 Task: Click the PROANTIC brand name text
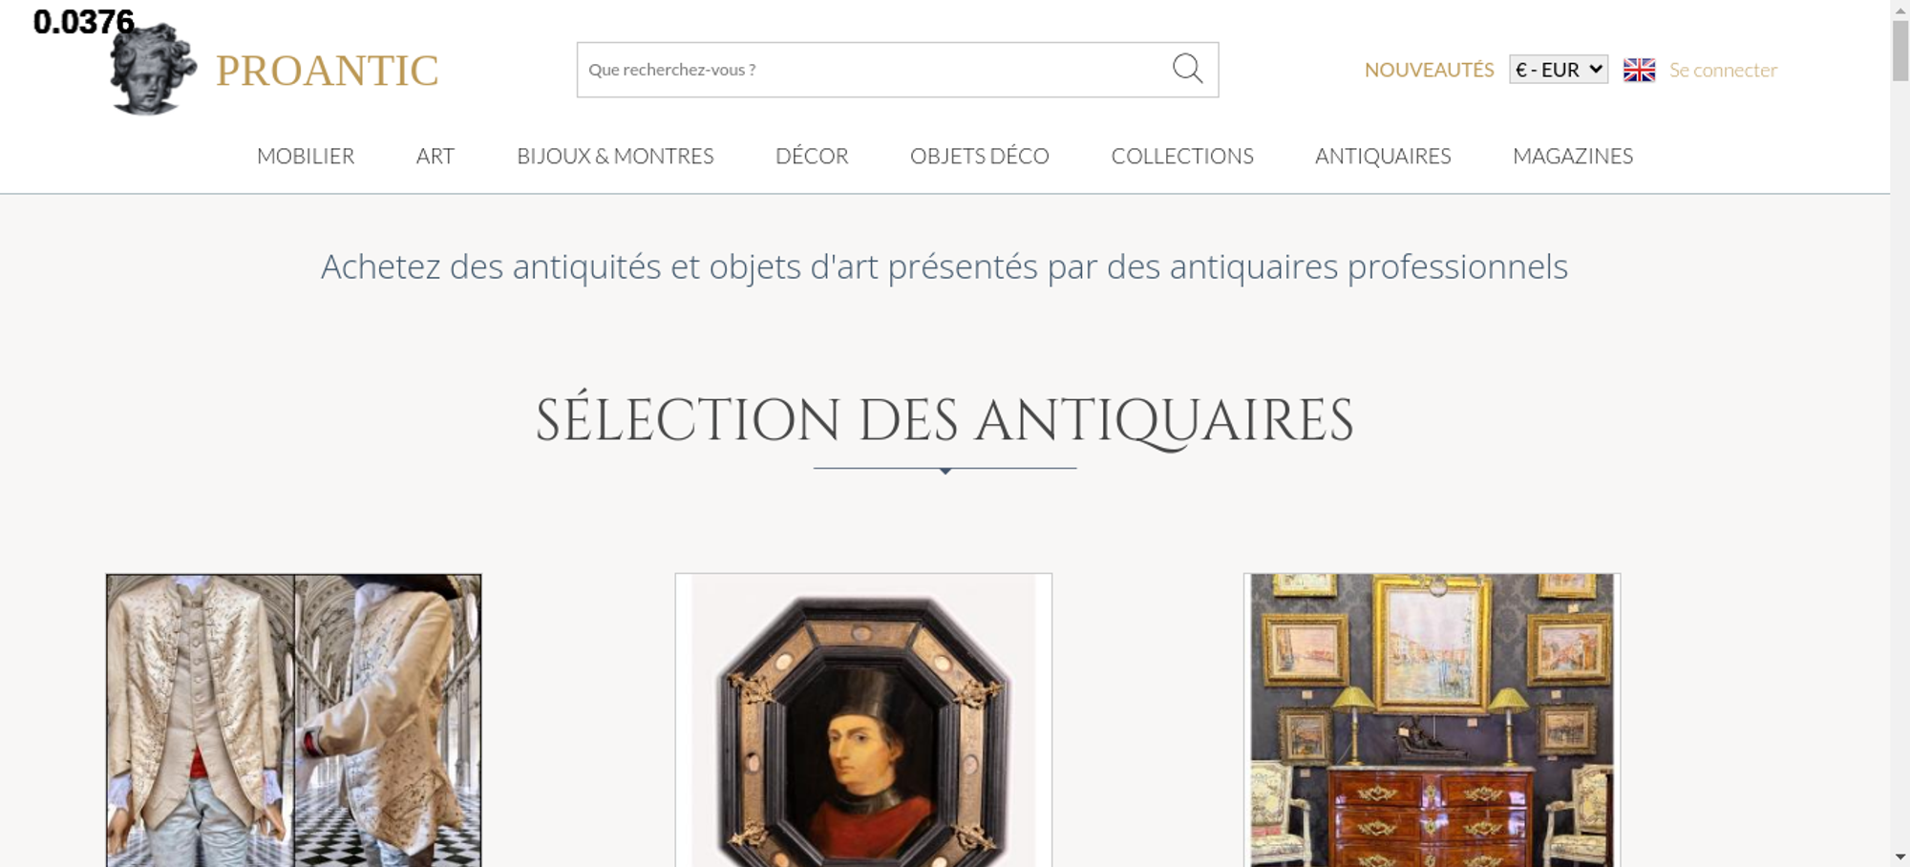[327, 71]
